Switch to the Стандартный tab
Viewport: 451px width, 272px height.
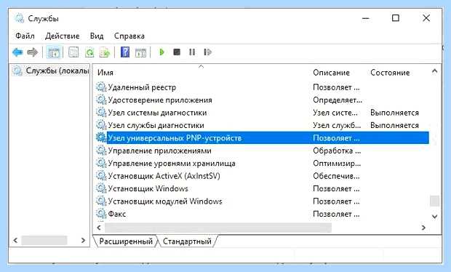pyautogui.click(x=187, y=241)
